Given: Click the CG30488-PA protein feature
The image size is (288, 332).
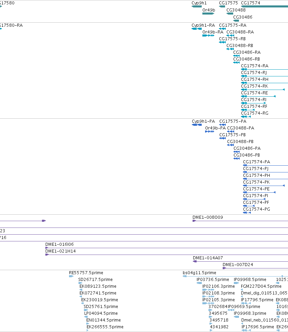Looking at the screenshot, I should pyautogui.click(x=230, y=132).
